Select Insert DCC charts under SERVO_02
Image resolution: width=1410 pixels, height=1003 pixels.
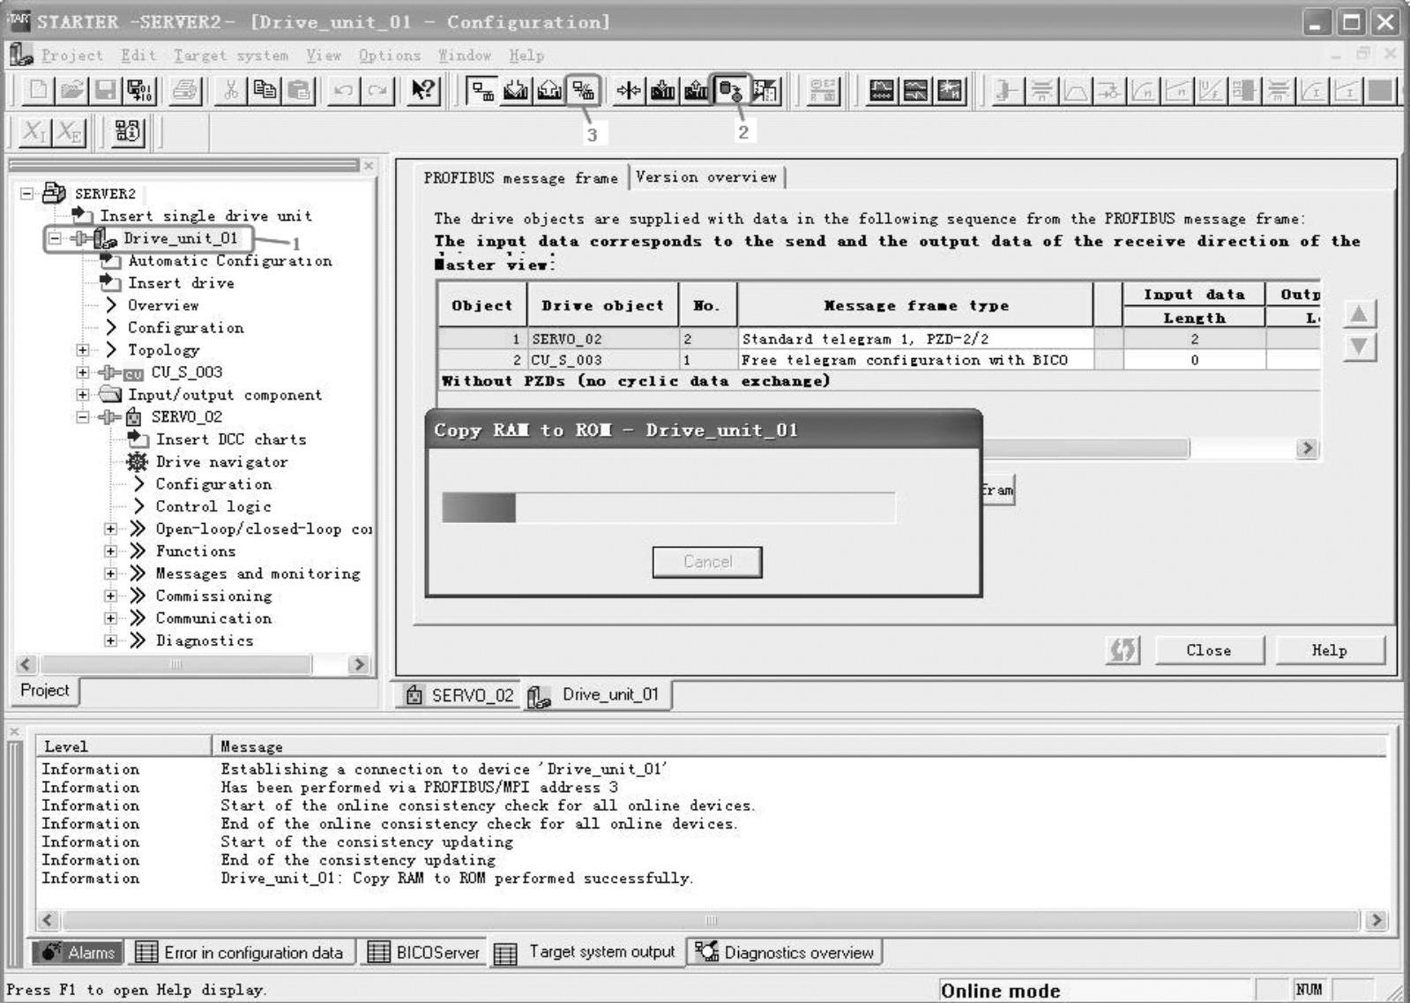tap(231, 439)
